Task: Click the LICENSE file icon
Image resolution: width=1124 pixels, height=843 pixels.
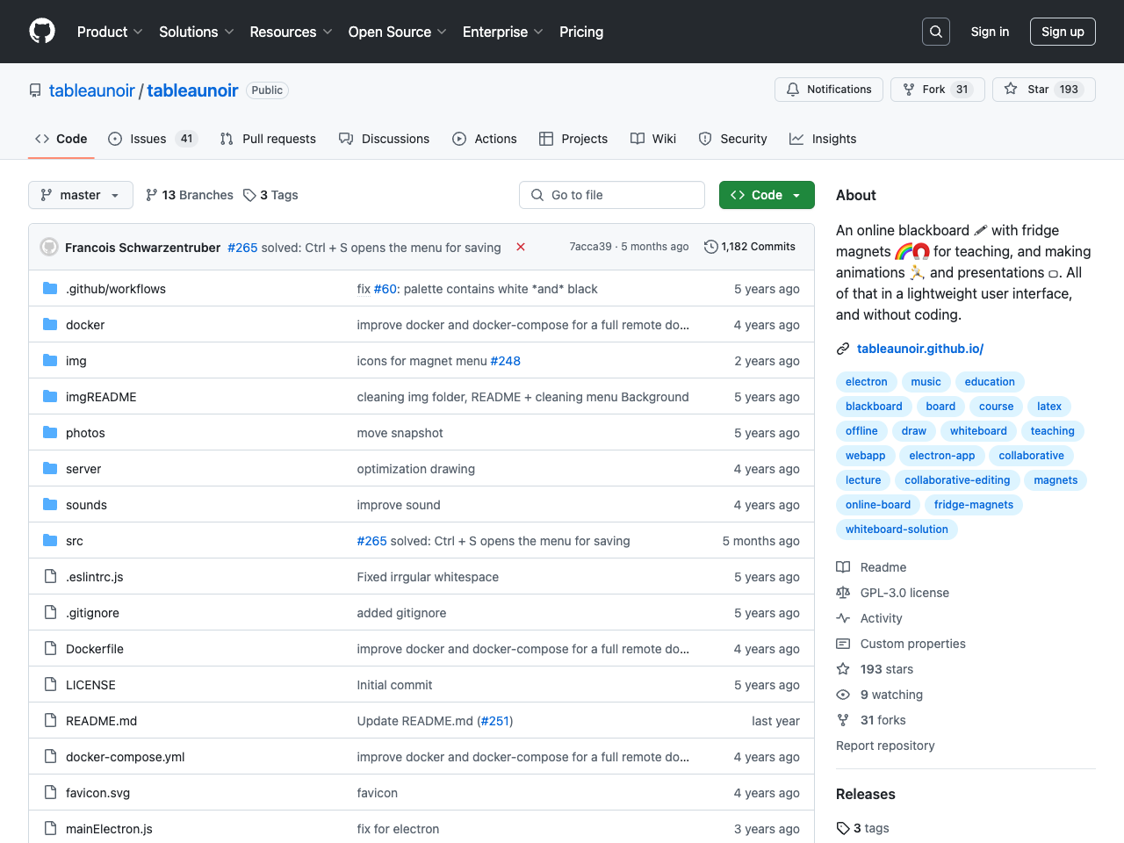Action: 50,684
